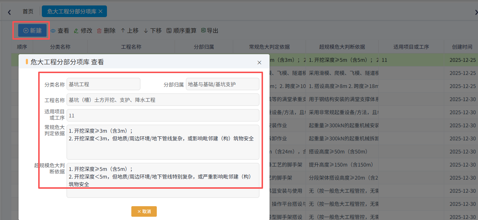Click the cell 搭设高度≥50m（含50m）
The width and height of the screenshot is (478, 220).
pyautogui.click(x=342, y=152)
